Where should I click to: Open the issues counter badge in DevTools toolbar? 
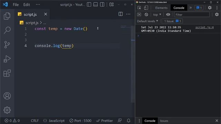[199, 8]
